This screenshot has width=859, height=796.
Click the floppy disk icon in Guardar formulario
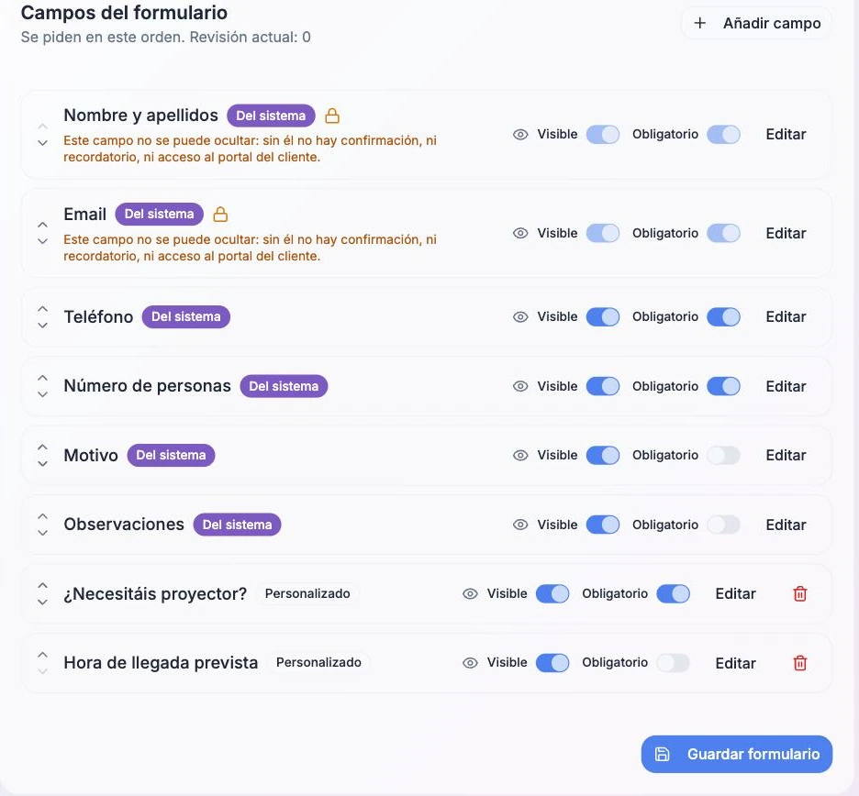662,754
